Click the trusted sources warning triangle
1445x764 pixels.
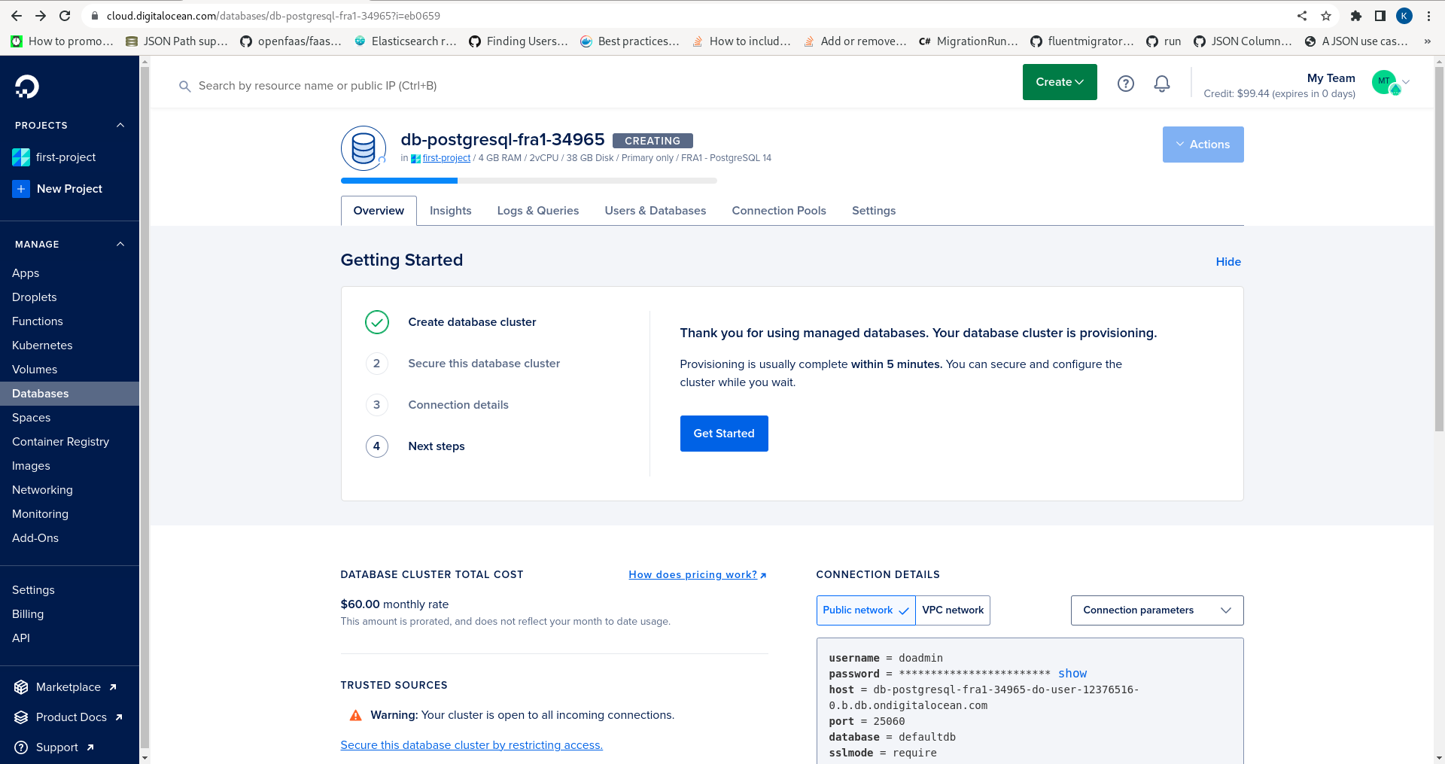point(355,715)
